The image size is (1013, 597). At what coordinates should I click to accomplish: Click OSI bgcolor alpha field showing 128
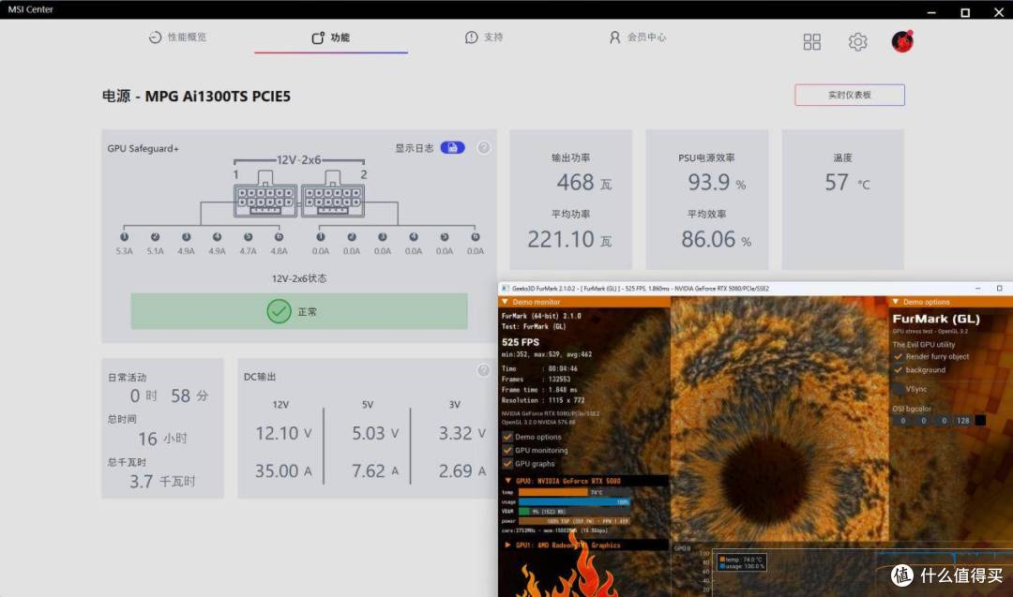pos(963,421)
